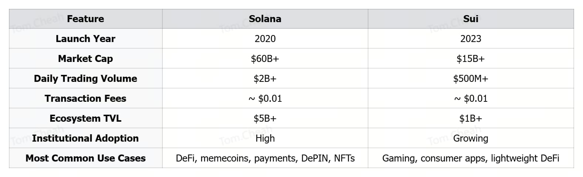Click the $2B+ trading volume cell
583x177 pixels.
click(265, 79)
